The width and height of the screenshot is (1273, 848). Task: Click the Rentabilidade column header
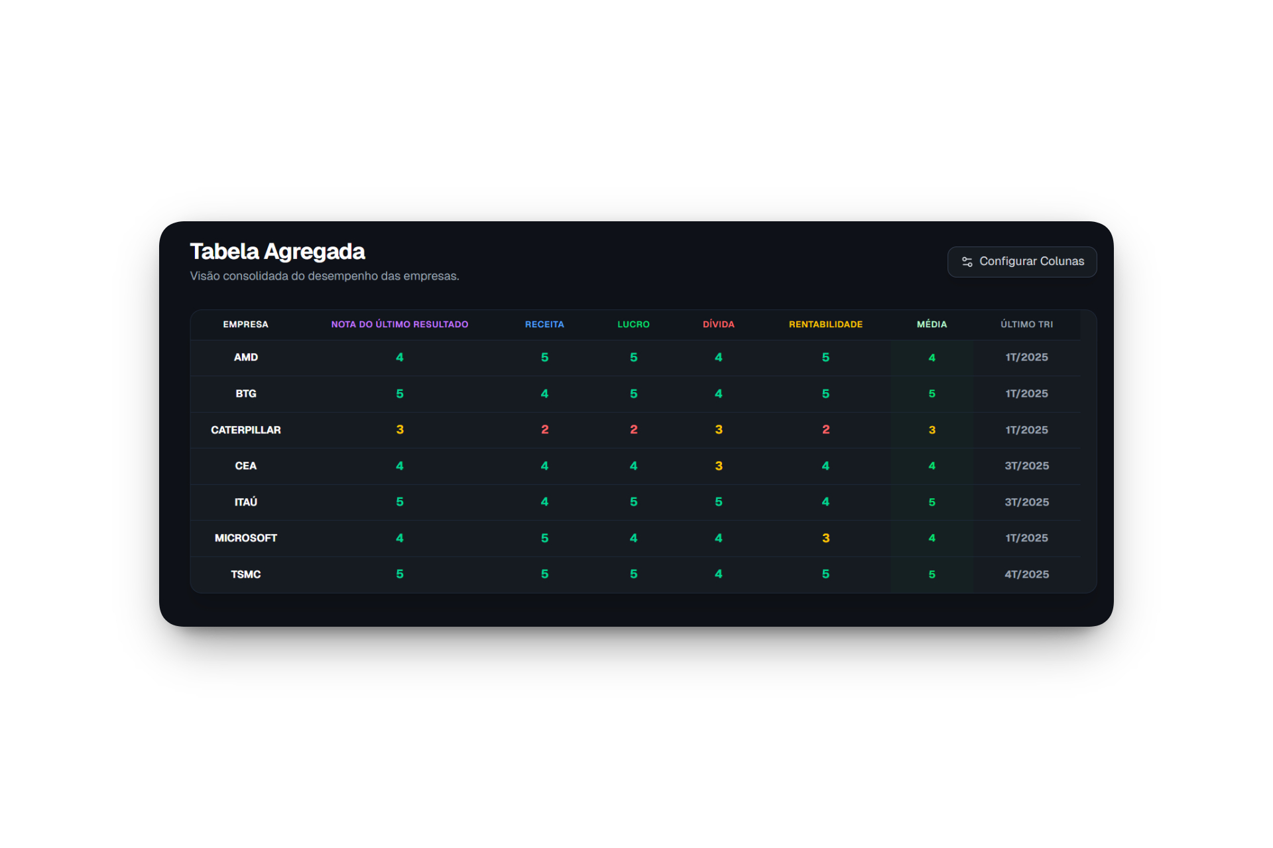(825, 324)
